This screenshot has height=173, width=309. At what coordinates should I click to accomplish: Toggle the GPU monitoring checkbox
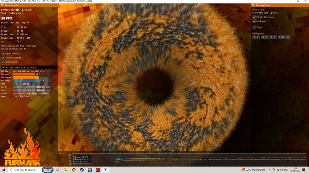point(3,58)
